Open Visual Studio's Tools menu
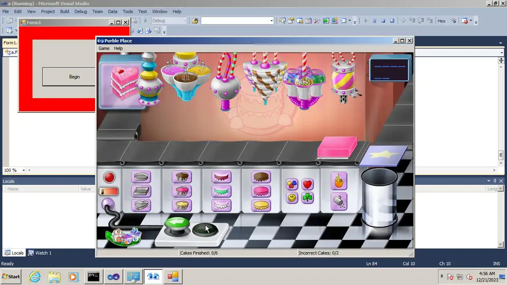 (128, 11)
